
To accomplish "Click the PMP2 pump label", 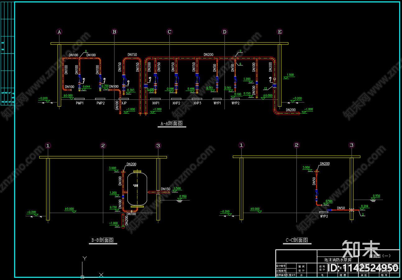I will pos(100,103).
